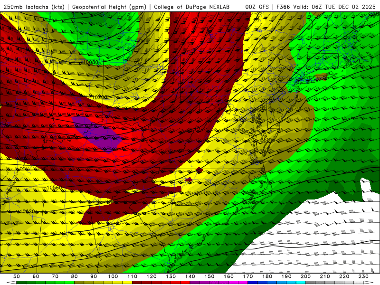Screen dimensions: 380x285
Task: Select the 130 legend value
Action: pyautogui.click(x=171, y=276)
